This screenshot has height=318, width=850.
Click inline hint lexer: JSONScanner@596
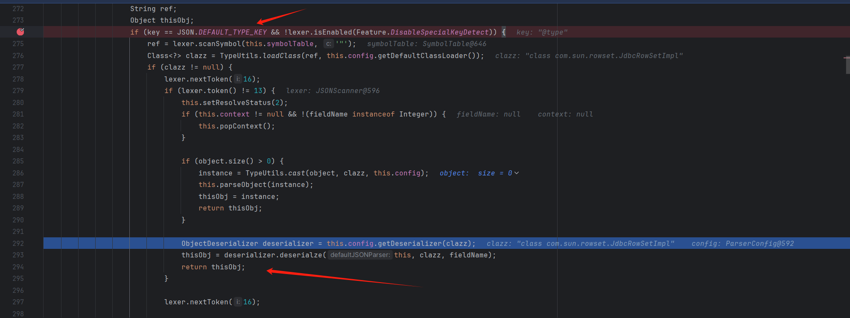tap(333, 90)
